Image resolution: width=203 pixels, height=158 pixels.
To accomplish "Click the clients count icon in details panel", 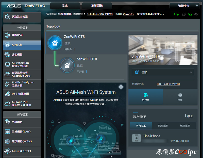I will pyautogui.click(x=145, y=95).
